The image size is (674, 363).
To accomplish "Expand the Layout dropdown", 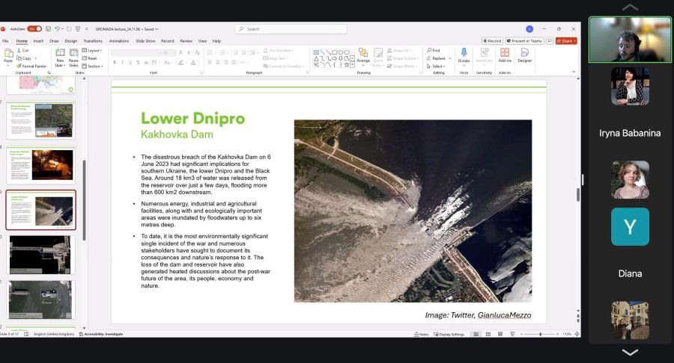I will (92, 51).
